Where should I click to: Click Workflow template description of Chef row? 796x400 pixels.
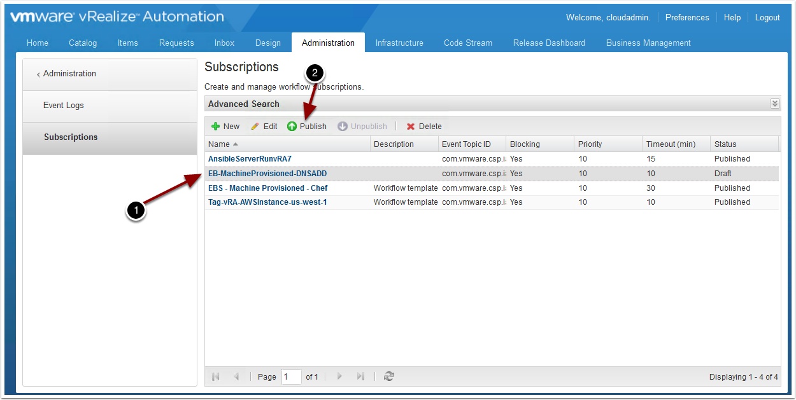point(406,188)
